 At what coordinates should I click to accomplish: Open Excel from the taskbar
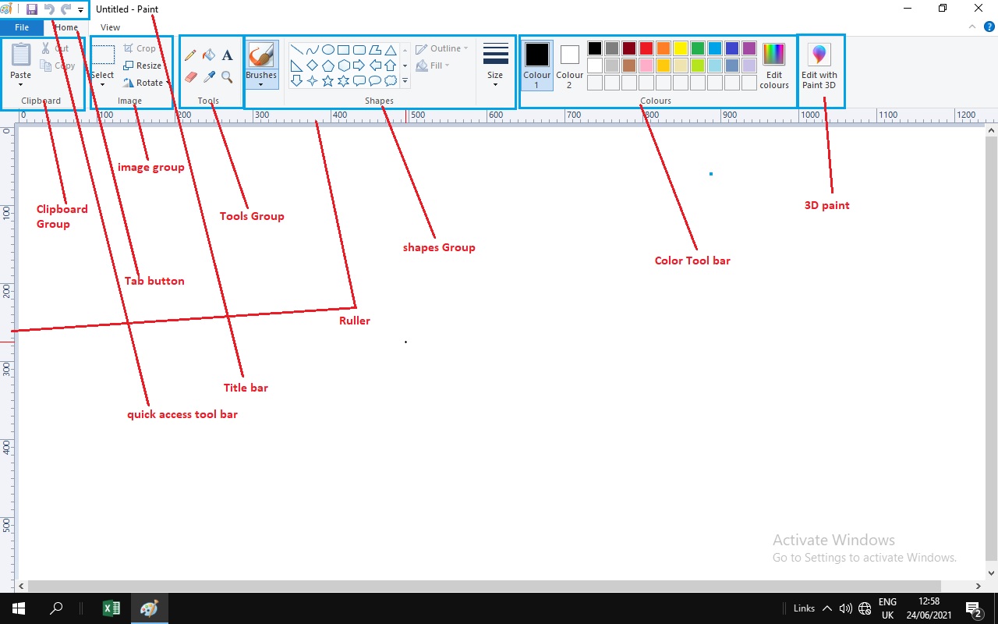pos(111,608)
